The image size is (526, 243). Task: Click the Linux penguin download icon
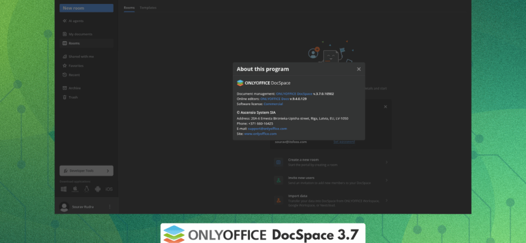click(x=86, y=189)
